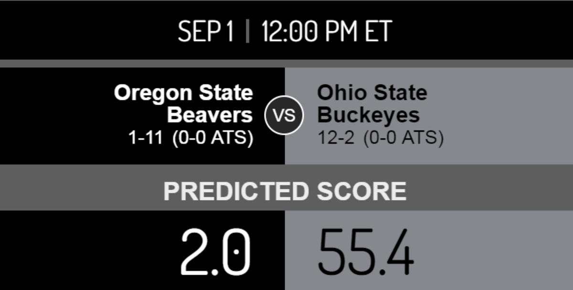Image resolution: width=573 pixels, height=290 pixels.
Task: Click the word Buckeyes
Action: pos(368,115)
